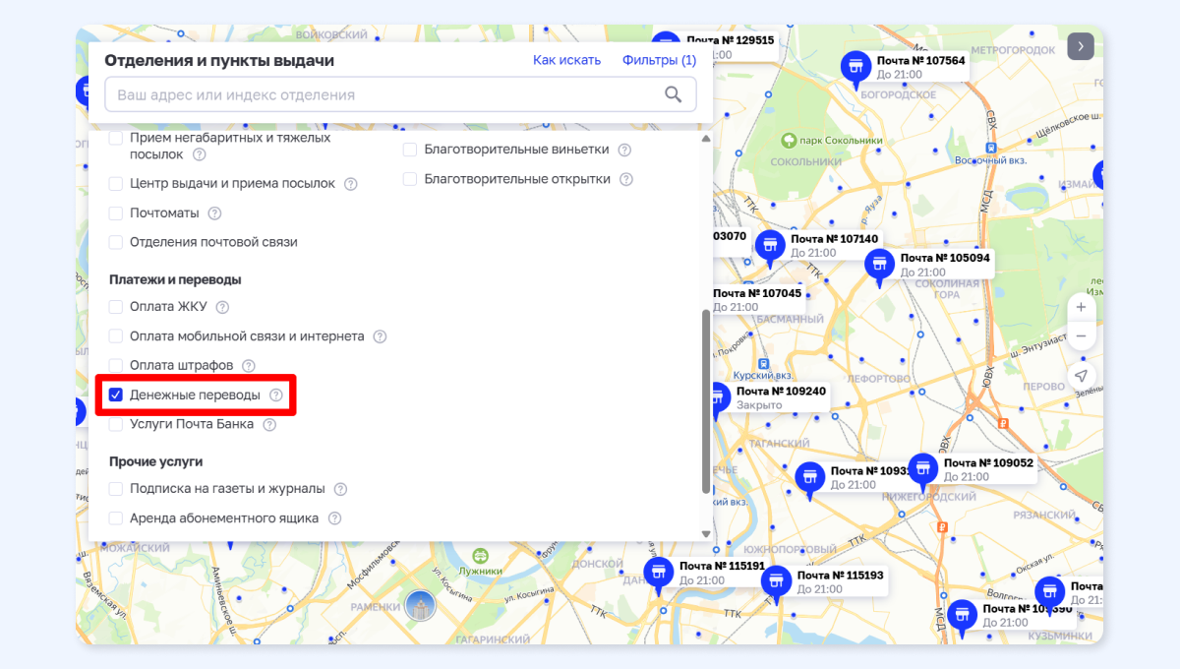This screenshot has height=669, width=1180.
Task: Zoom in the map with plus button
Action: point(1081,307)
